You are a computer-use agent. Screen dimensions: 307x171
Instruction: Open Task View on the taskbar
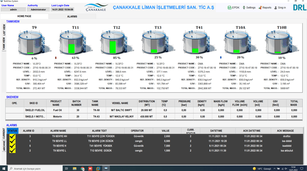click(66, 169)
